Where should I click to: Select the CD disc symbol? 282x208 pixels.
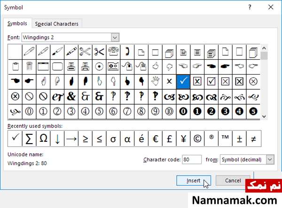99,67
